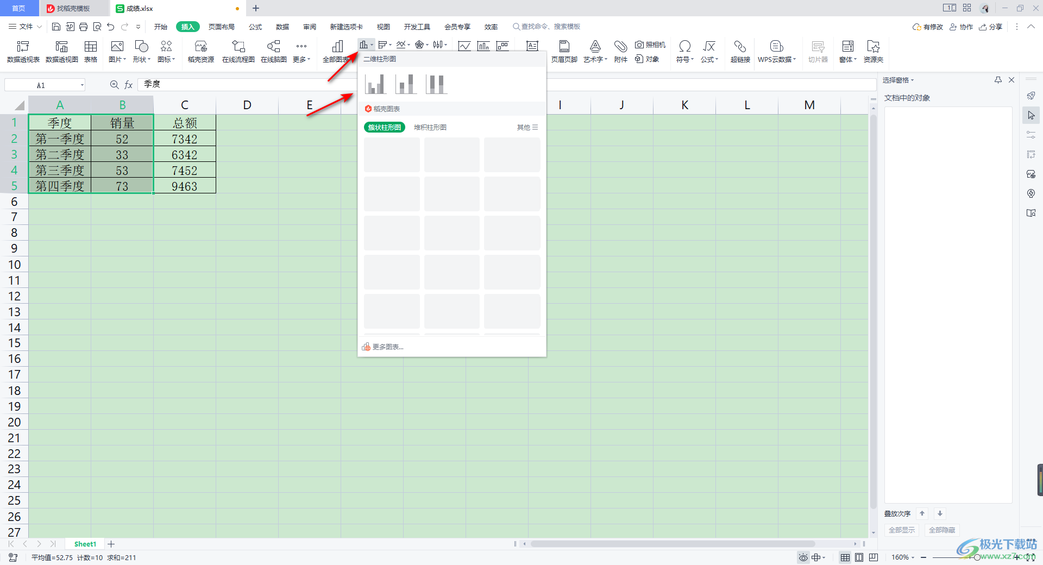Click the 全部显示 show all button
1043x565 pixels.
pos(902,530)
